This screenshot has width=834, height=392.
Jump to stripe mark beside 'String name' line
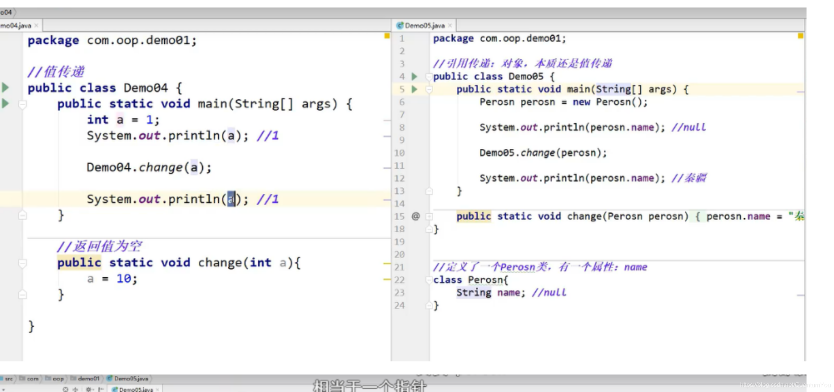pos(800,295)
